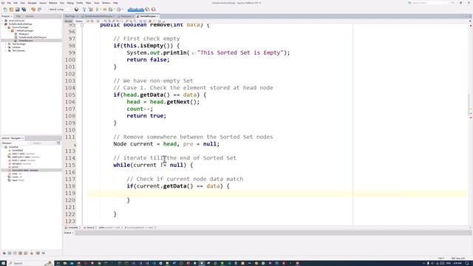This screenshot has height=266, width=473.
Task: Open the Window menu
Action: (106, 3)
